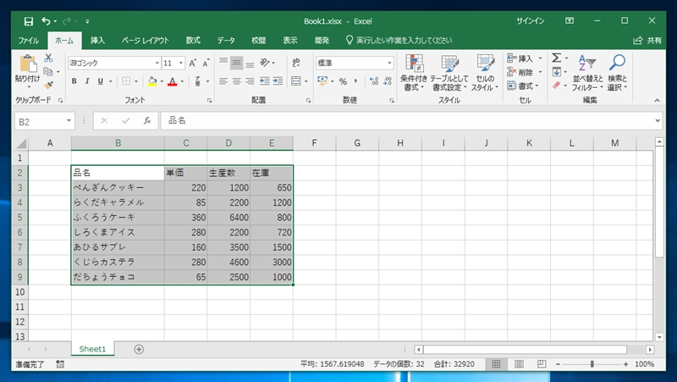Open the Delete cells dropdown
Screen dimensions: 677x382
point(540,72)
